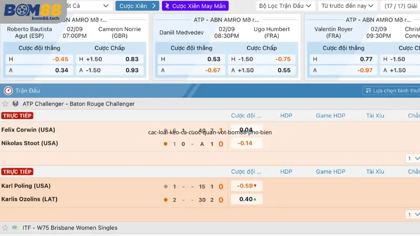Viewport: 420px width, 236px height.
Task: Open the Daniil Medvedev vs Ugo Humbert card header
Action: tap(226, 20)
